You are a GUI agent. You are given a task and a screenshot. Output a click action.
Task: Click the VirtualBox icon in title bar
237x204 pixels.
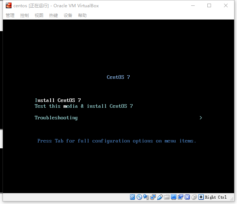pos(9,5)
